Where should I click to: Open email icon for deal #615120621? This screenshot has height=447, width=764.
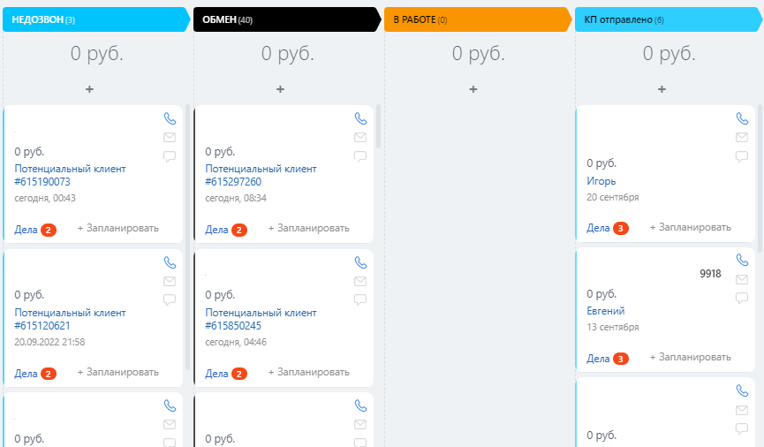point(170,281)
